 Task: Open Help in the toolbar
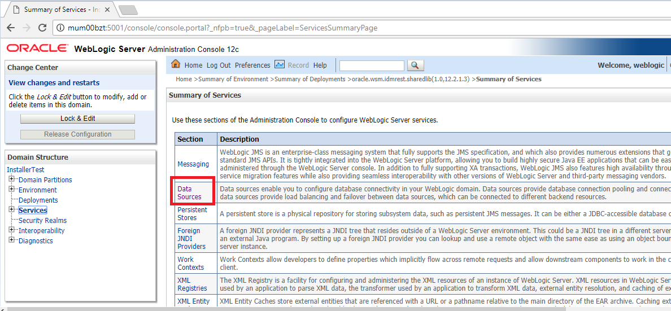point(320,65)
